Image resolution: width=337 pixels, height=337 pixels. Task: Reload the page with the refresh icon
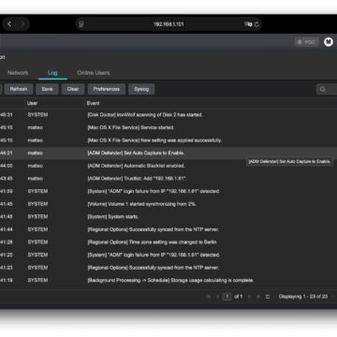[x=256, y=24]
